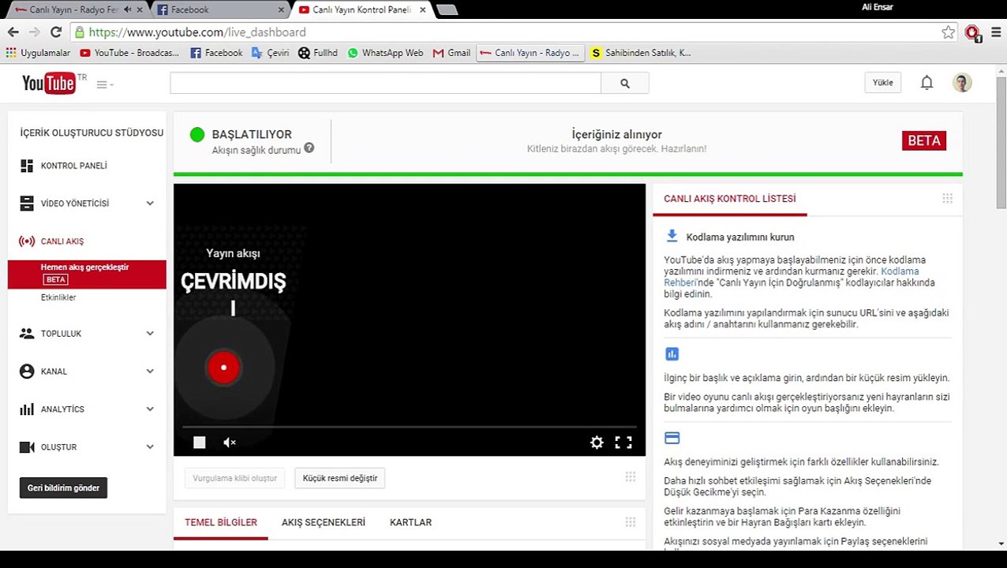Reload the page

click(55, 32)
